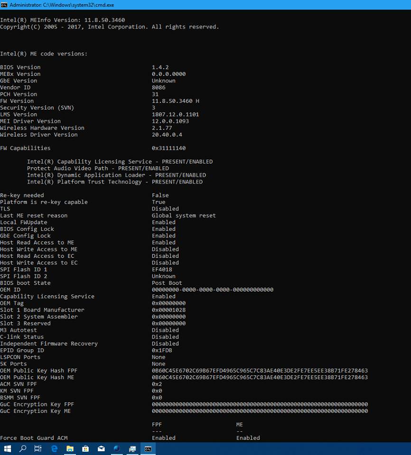Click the 'Host Read Access to ME' label
411x455 pixels.
coord(37,243)
